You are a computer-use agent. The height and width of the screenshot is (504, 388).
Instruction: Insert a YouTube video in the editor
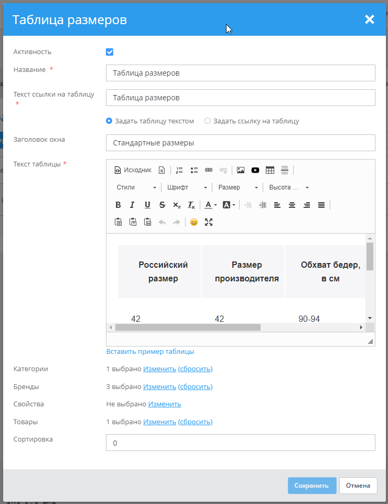255,170
